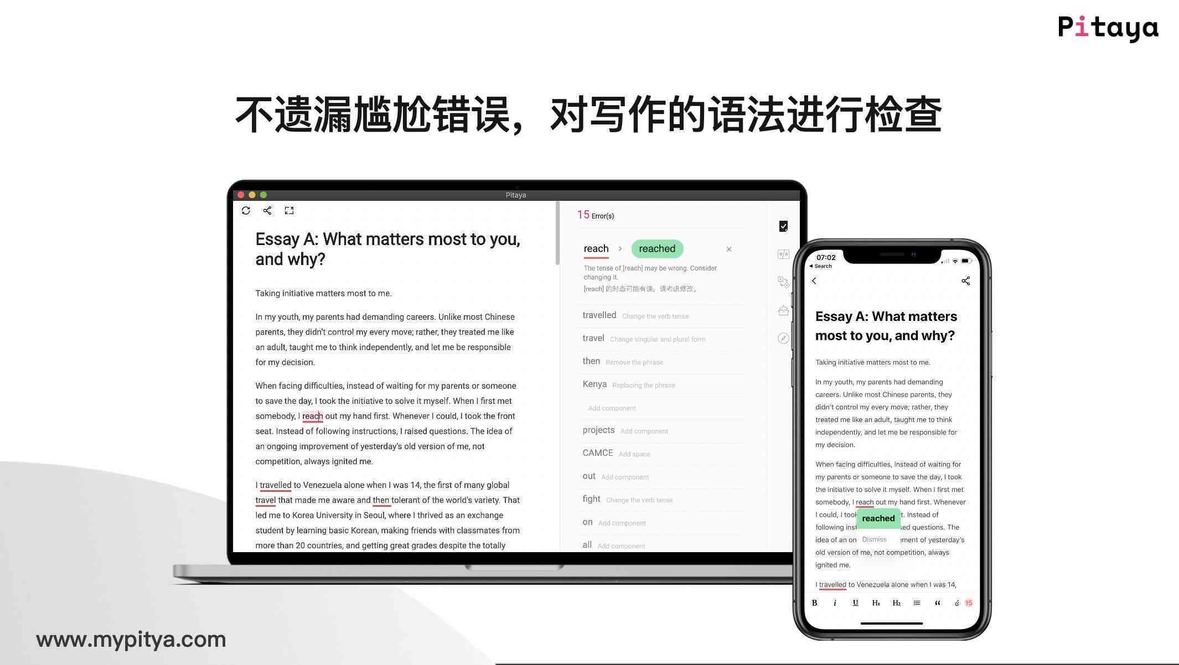Viewport: 1179px width, 665px height.
Task: Click the share icon in toolbar
Action: point(267,210)
